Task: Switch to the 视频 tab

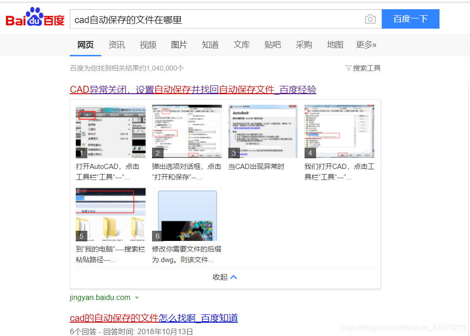Action: [x=148, y=45]
